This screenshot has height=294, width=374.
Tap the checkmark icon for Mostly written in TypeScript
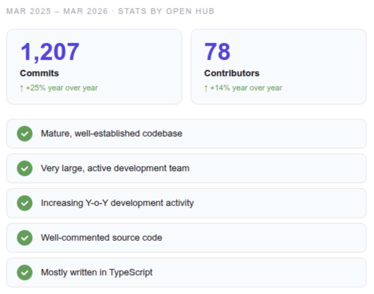point(24,272)
